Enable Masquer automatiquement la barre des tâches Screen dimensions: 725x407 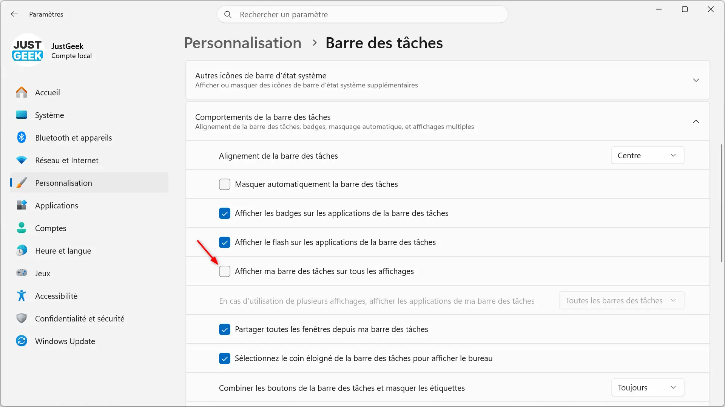click(225, 184)
